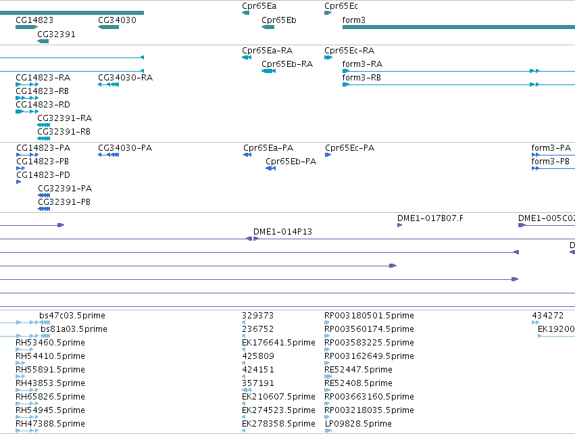Click the 434272 EST label
Image resolution: width=575 pixels, height=434 pixels.
point(548,316)
